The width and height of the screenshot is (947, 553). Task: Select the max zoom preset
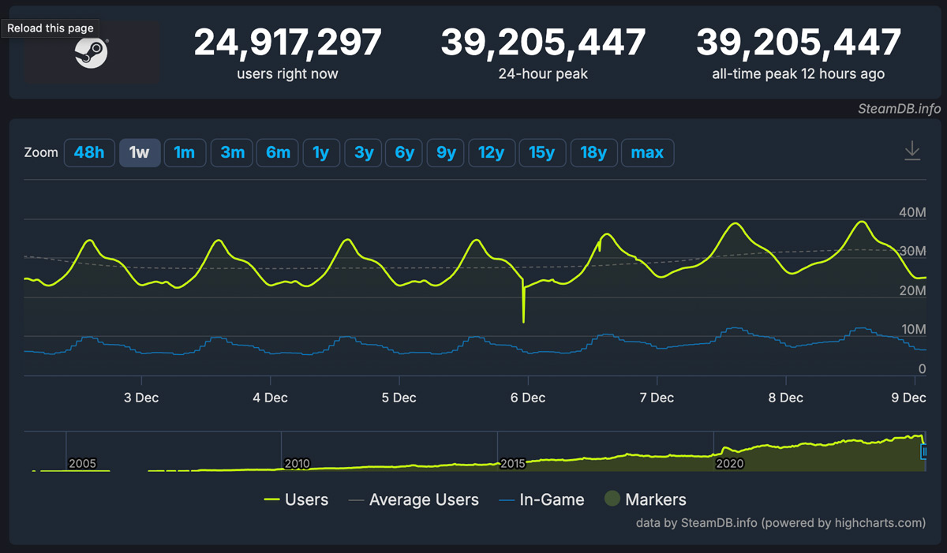647,152
